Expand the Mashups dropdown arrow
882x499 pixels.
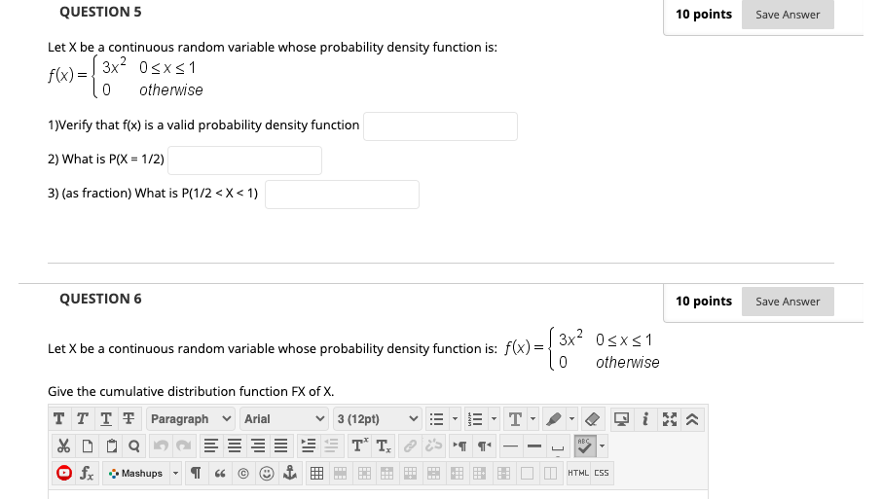(175, 473)
